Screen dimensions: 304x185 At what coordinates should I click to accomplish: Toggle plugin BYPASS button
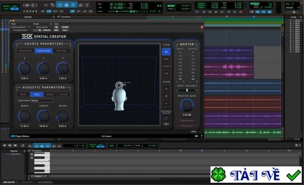click(x=65, y=27)
